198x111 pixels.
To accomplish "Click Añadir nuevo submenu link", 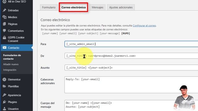I will click(11, 64).
